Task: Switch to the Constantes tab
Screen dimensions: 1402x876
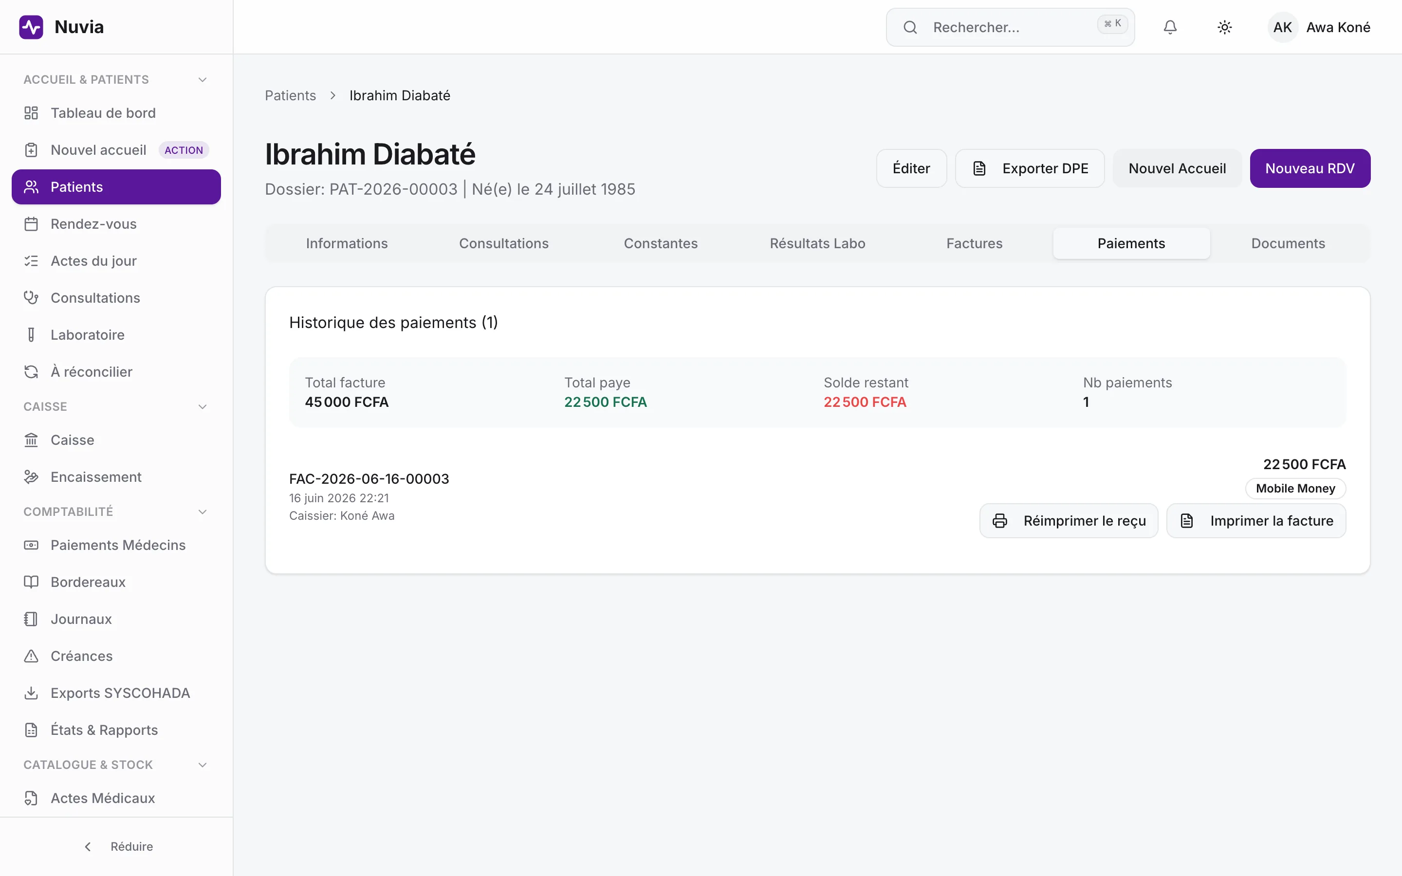Action: (661, 243)
